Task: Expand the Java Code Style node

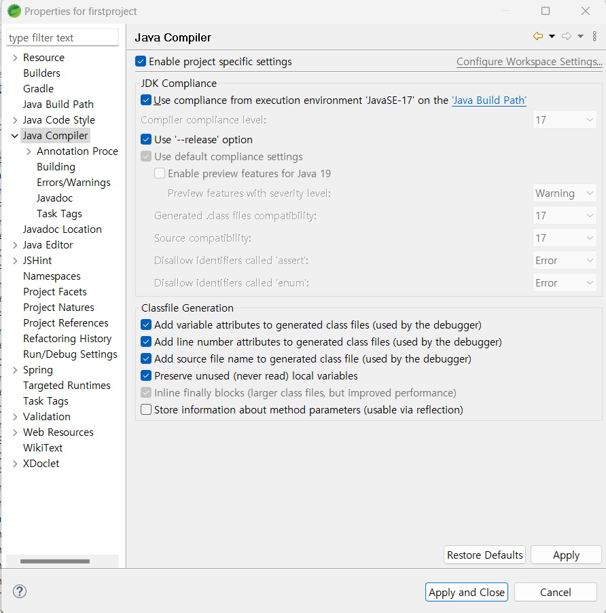Action: pyautogui.click(x=15, y=120)
